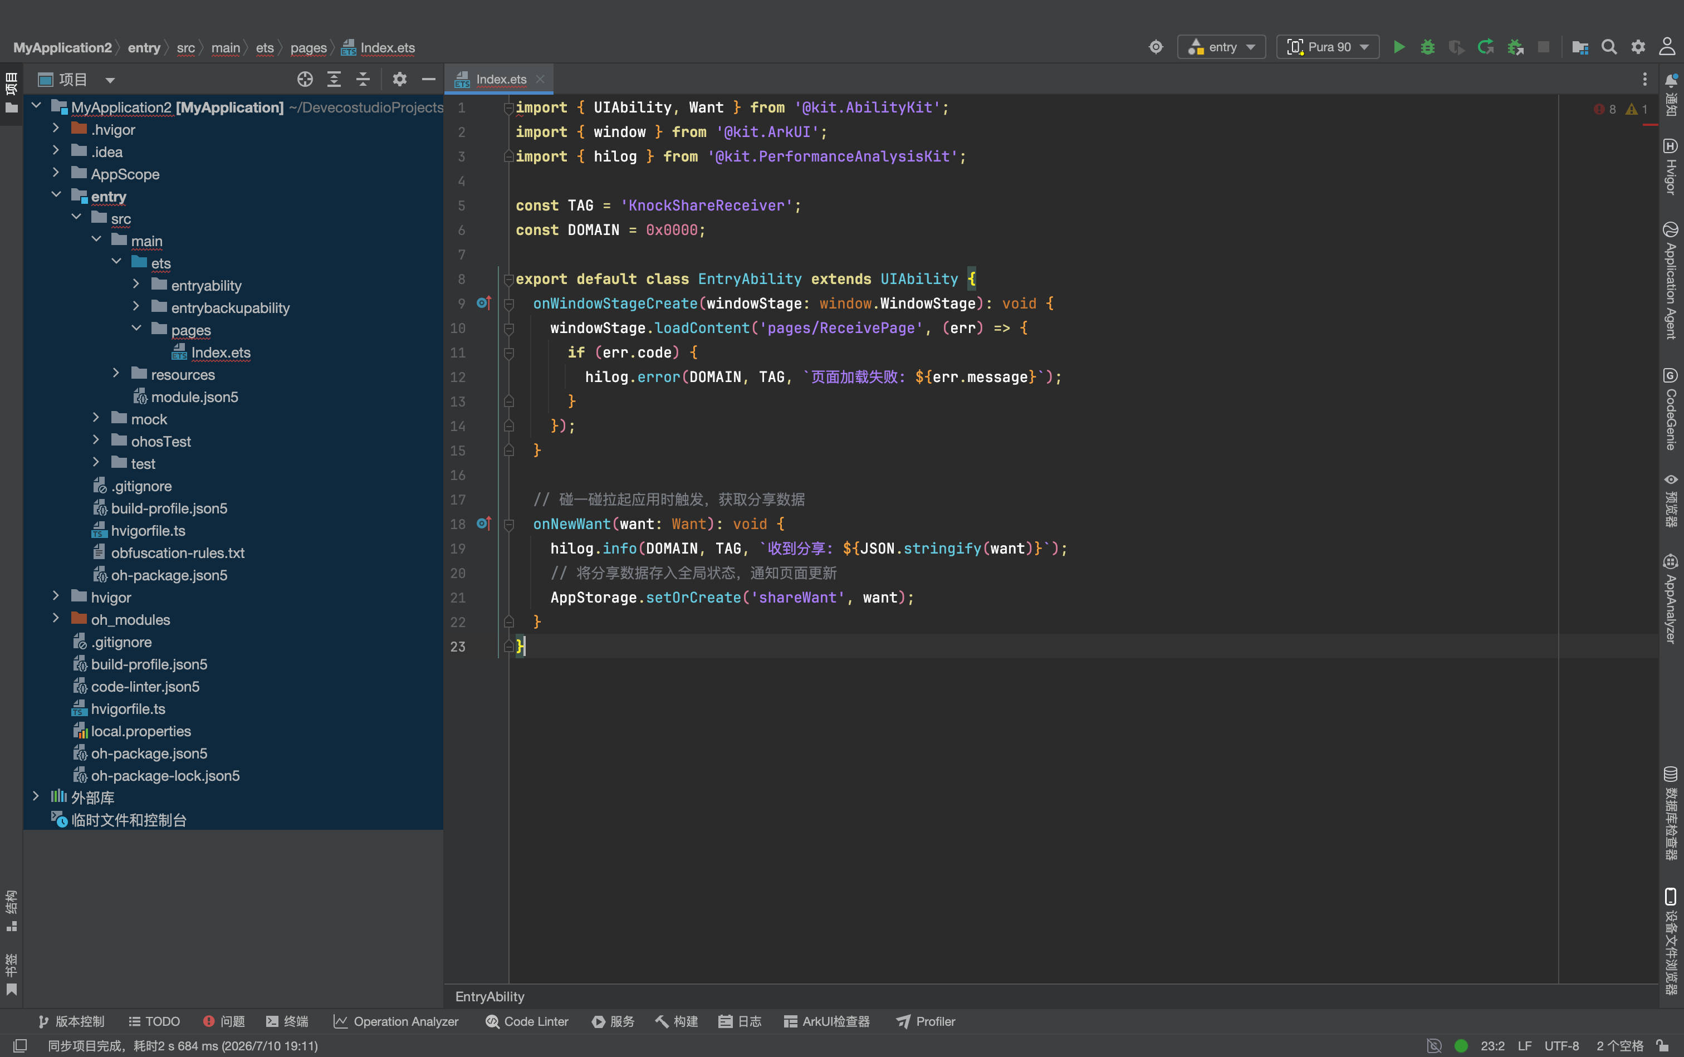The image size is (1684, 1057).
Task: Expand the oh_modules folder
Action: 56,618
